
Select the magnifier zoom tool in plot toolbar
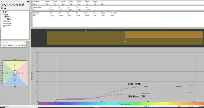tap(4, 45)
